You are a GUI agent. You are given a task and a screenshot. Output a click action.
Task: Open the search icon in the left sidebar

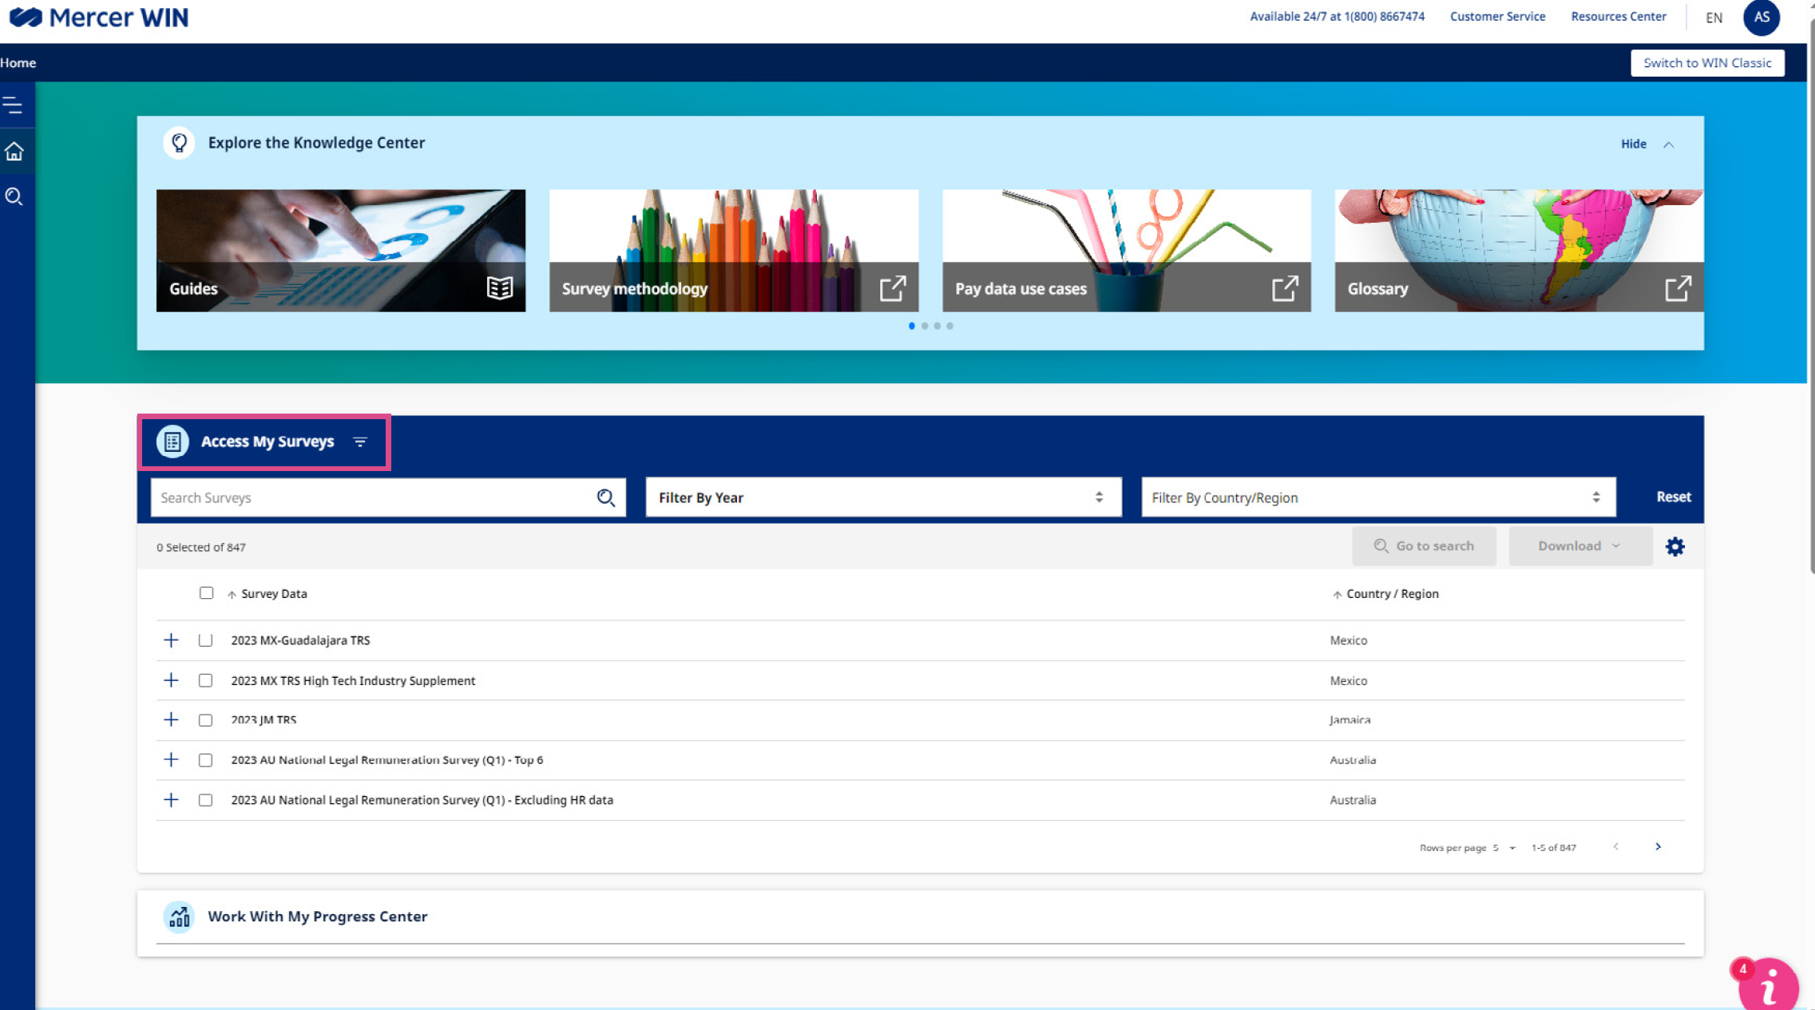(x=14, y=196)
